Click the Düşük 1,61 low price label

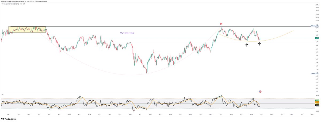point(315,73)
